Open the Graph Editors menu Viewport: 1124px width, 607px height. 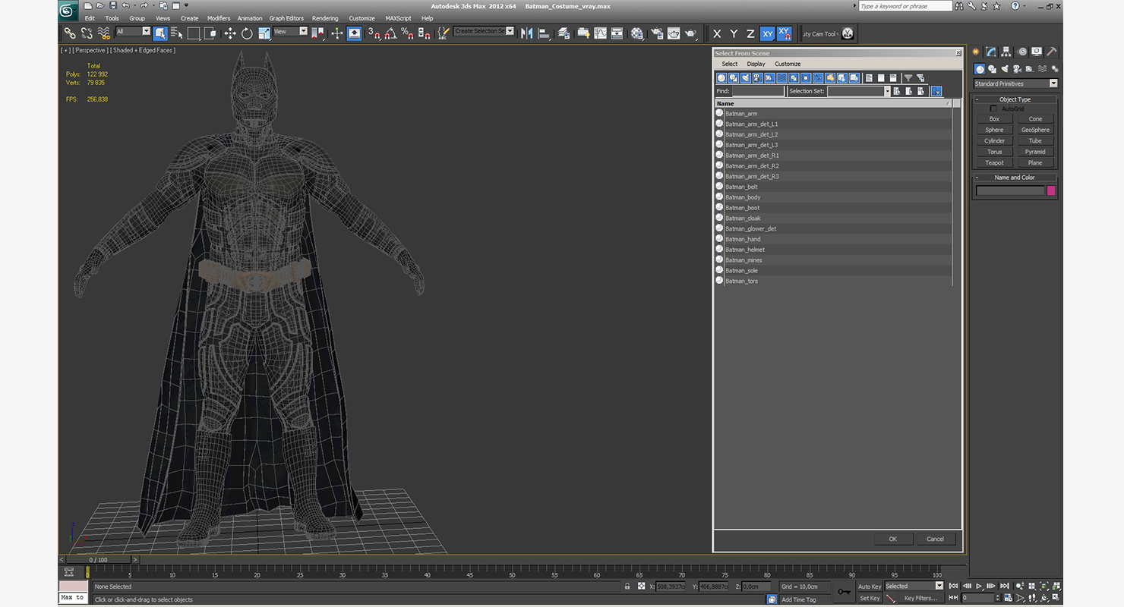[286, 18]
